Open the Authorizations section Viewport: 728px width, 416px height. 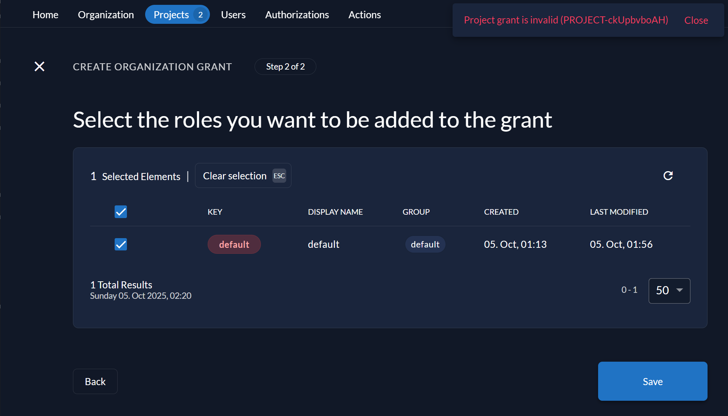[x=297, y=15]
